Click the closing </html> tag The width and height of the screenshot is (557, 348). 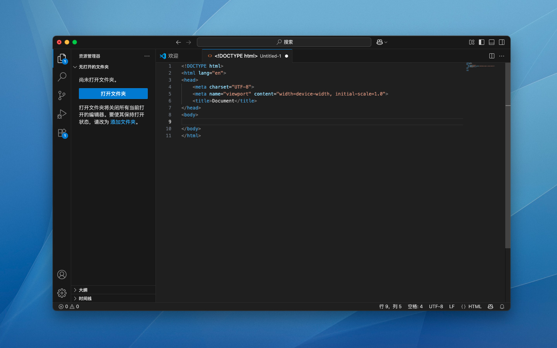click(x=191, y=136)
